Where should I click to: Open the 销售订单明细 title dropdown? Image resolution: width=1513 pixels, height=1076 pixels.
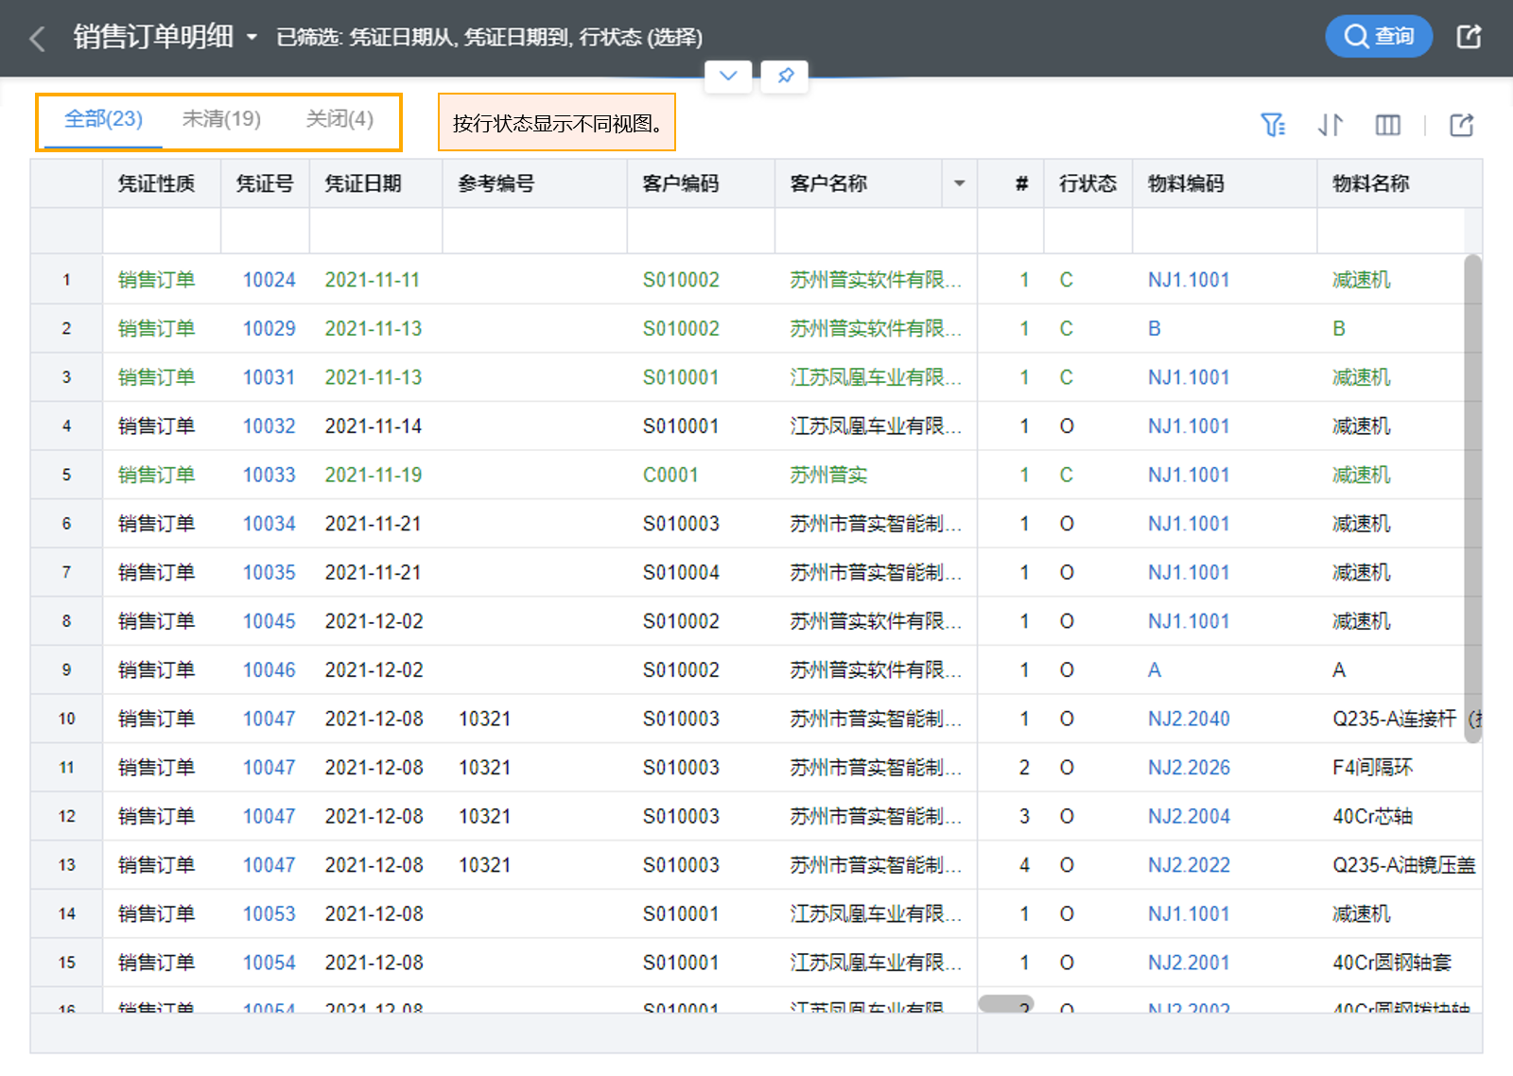coord(252,38)
